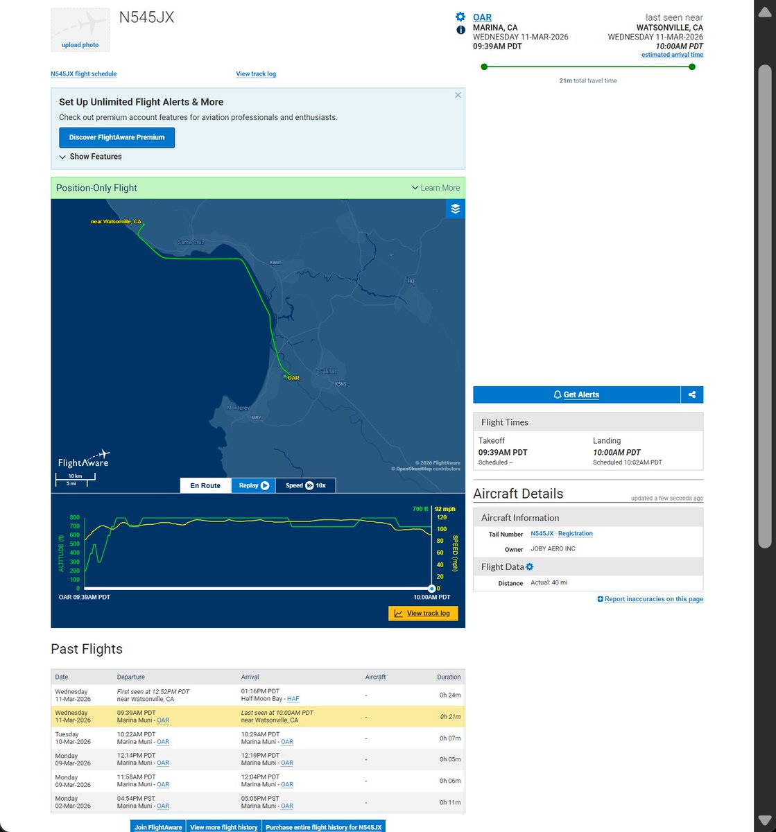This screenshot has width=776, height=832.
Task: Click Discover FlightAware Premium button
Action: (117, 137)
